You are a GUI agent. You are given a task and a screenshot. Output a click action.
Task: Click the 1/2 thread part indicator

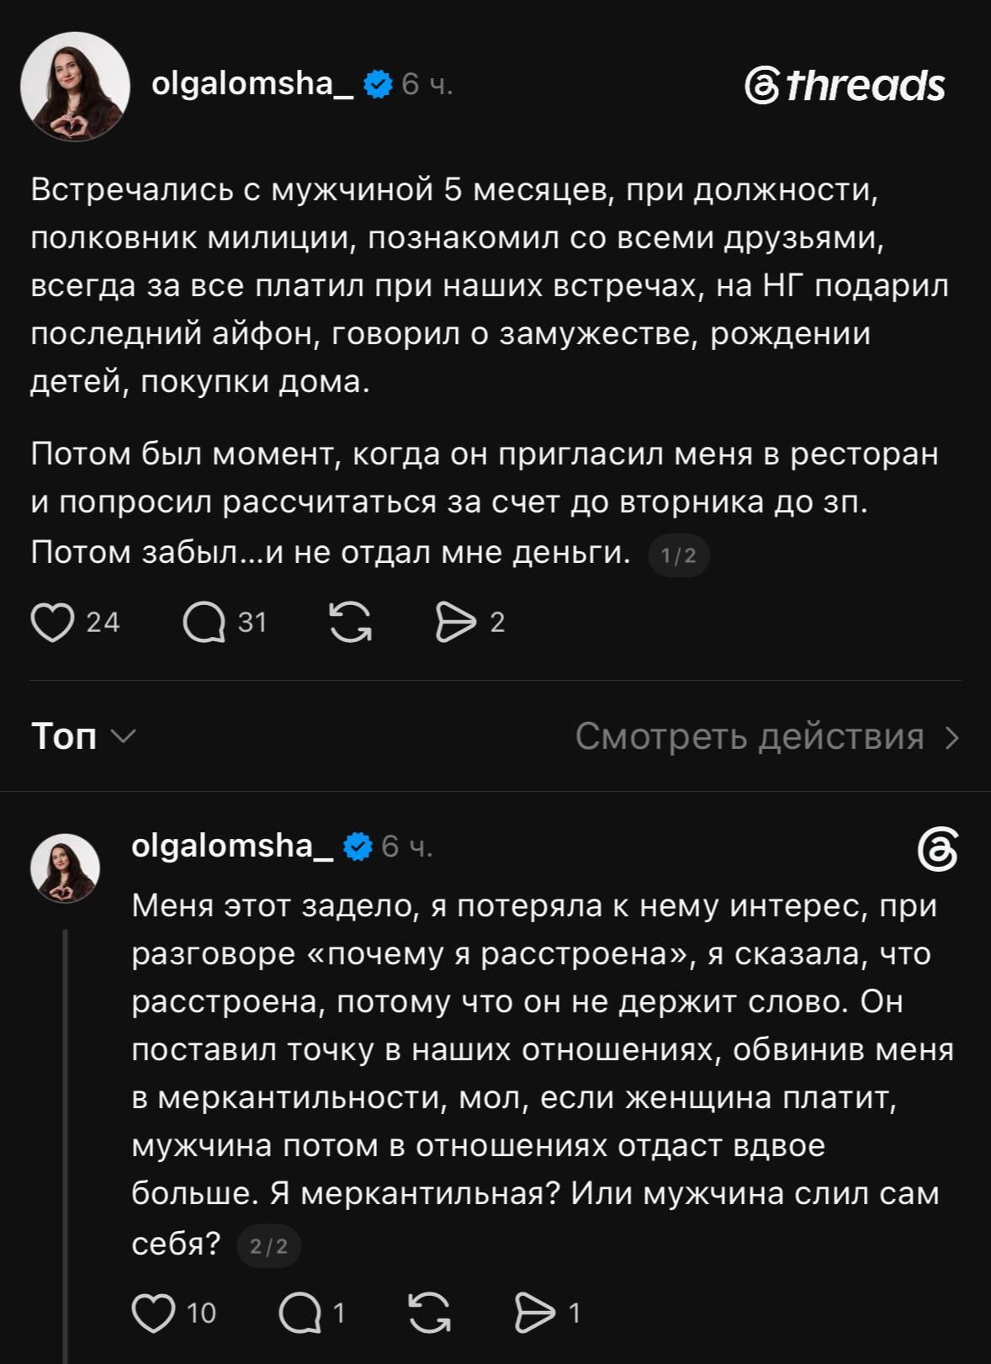(x=679, y=555)
